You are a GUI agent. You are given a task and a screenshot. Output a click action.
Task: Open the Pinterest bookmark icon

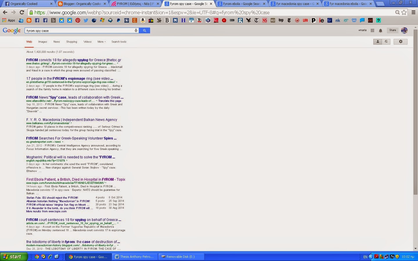point(78,20)
